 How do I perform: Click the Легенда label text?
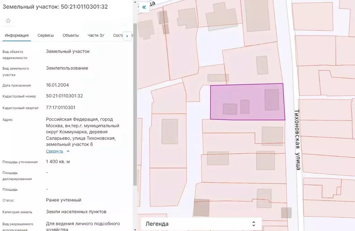click(157, 224)
